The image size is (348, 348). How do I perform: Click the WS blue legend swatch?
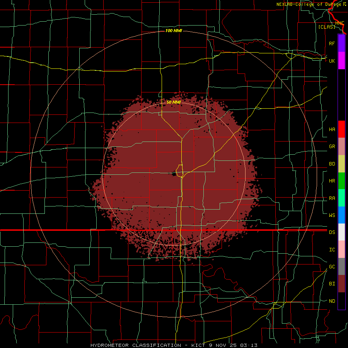pyautogui.click(x=341, y=215)
